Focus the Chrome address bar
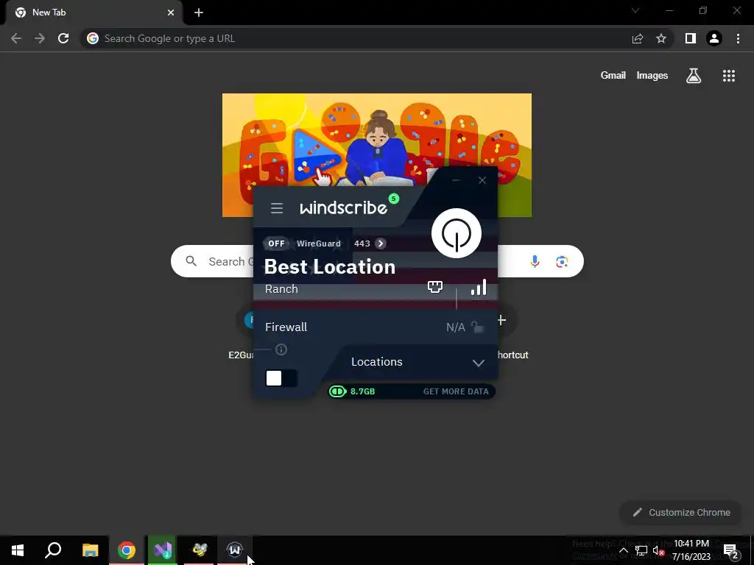 click(356, 38)
